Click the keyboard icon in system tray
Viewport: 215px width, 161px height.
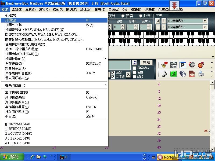click(x=154, y=157)
